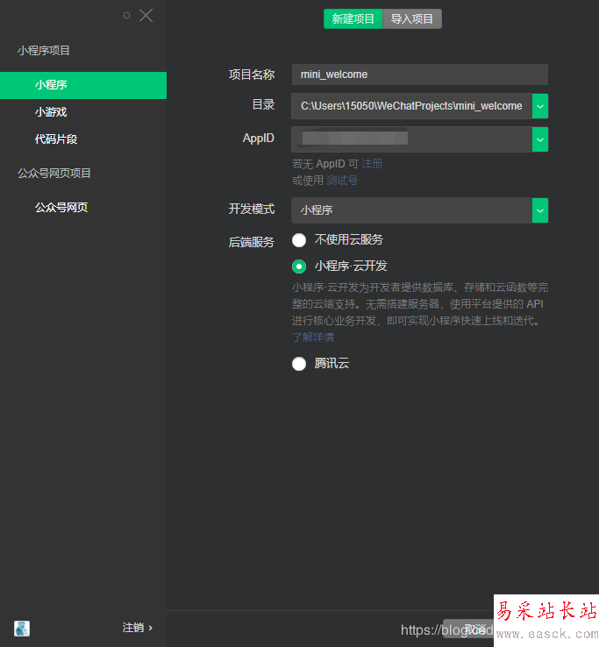Open the settings gear icon
599x647 pixels.
pos(127,16)
